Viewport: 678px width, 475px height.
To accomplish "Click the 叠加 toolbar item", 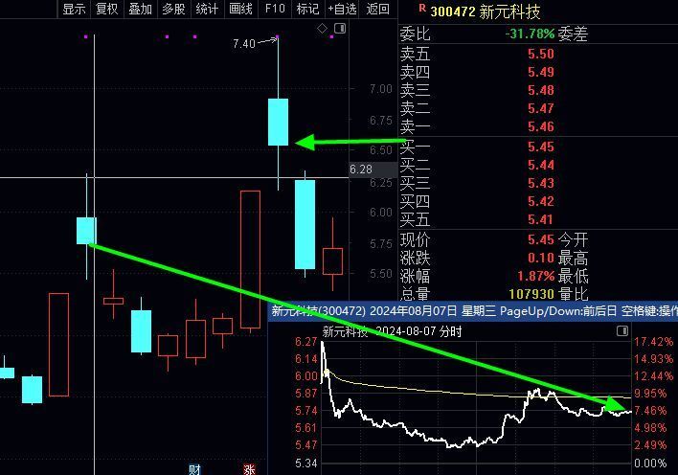I will [140, 9].
